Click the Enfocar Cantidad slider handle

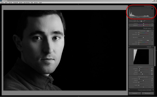click(140, 69)
